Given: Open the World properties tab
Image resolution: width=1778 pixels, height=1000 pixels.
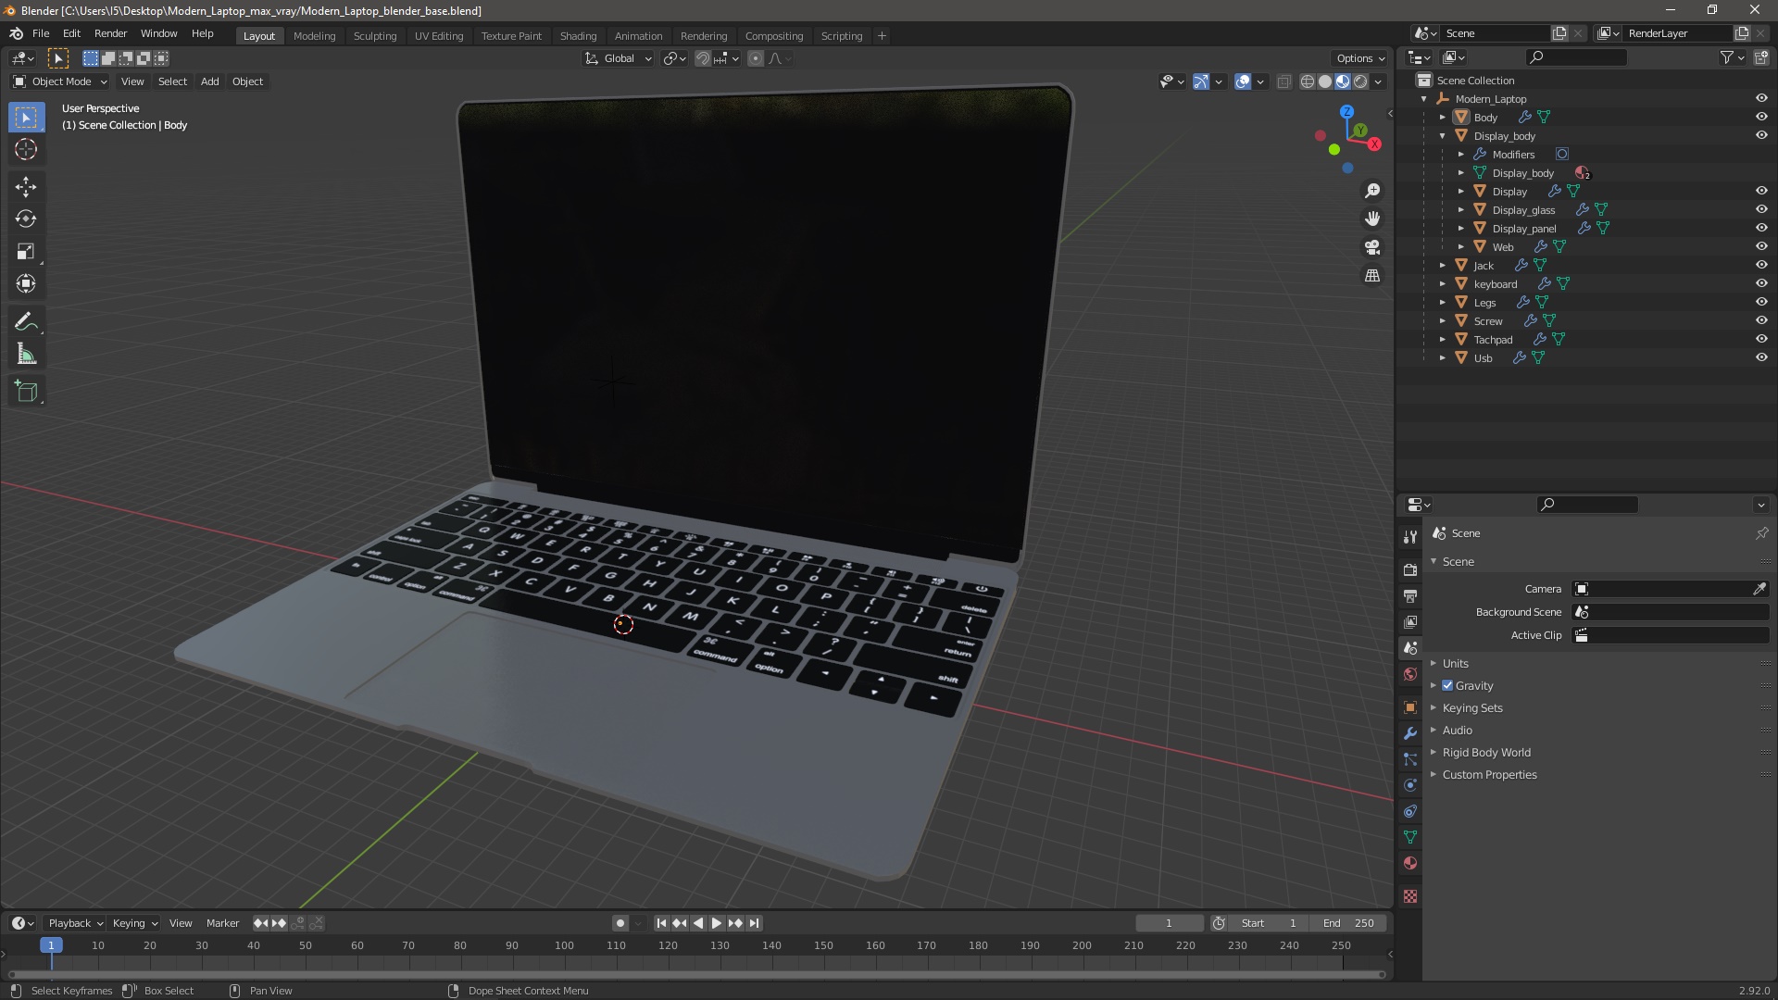Looking at the screenshot, I should [1410, 674].
